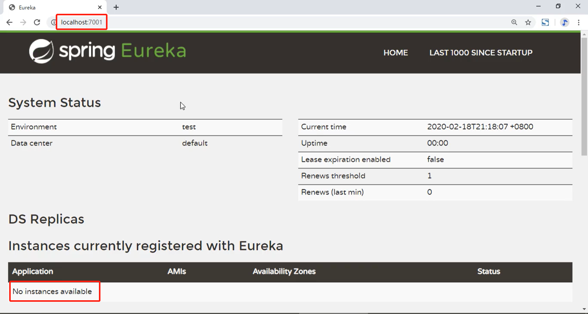Screen dimensions: 588x314
Task: Click the 'No instances available' row
Action: click(x=290, y=292)
